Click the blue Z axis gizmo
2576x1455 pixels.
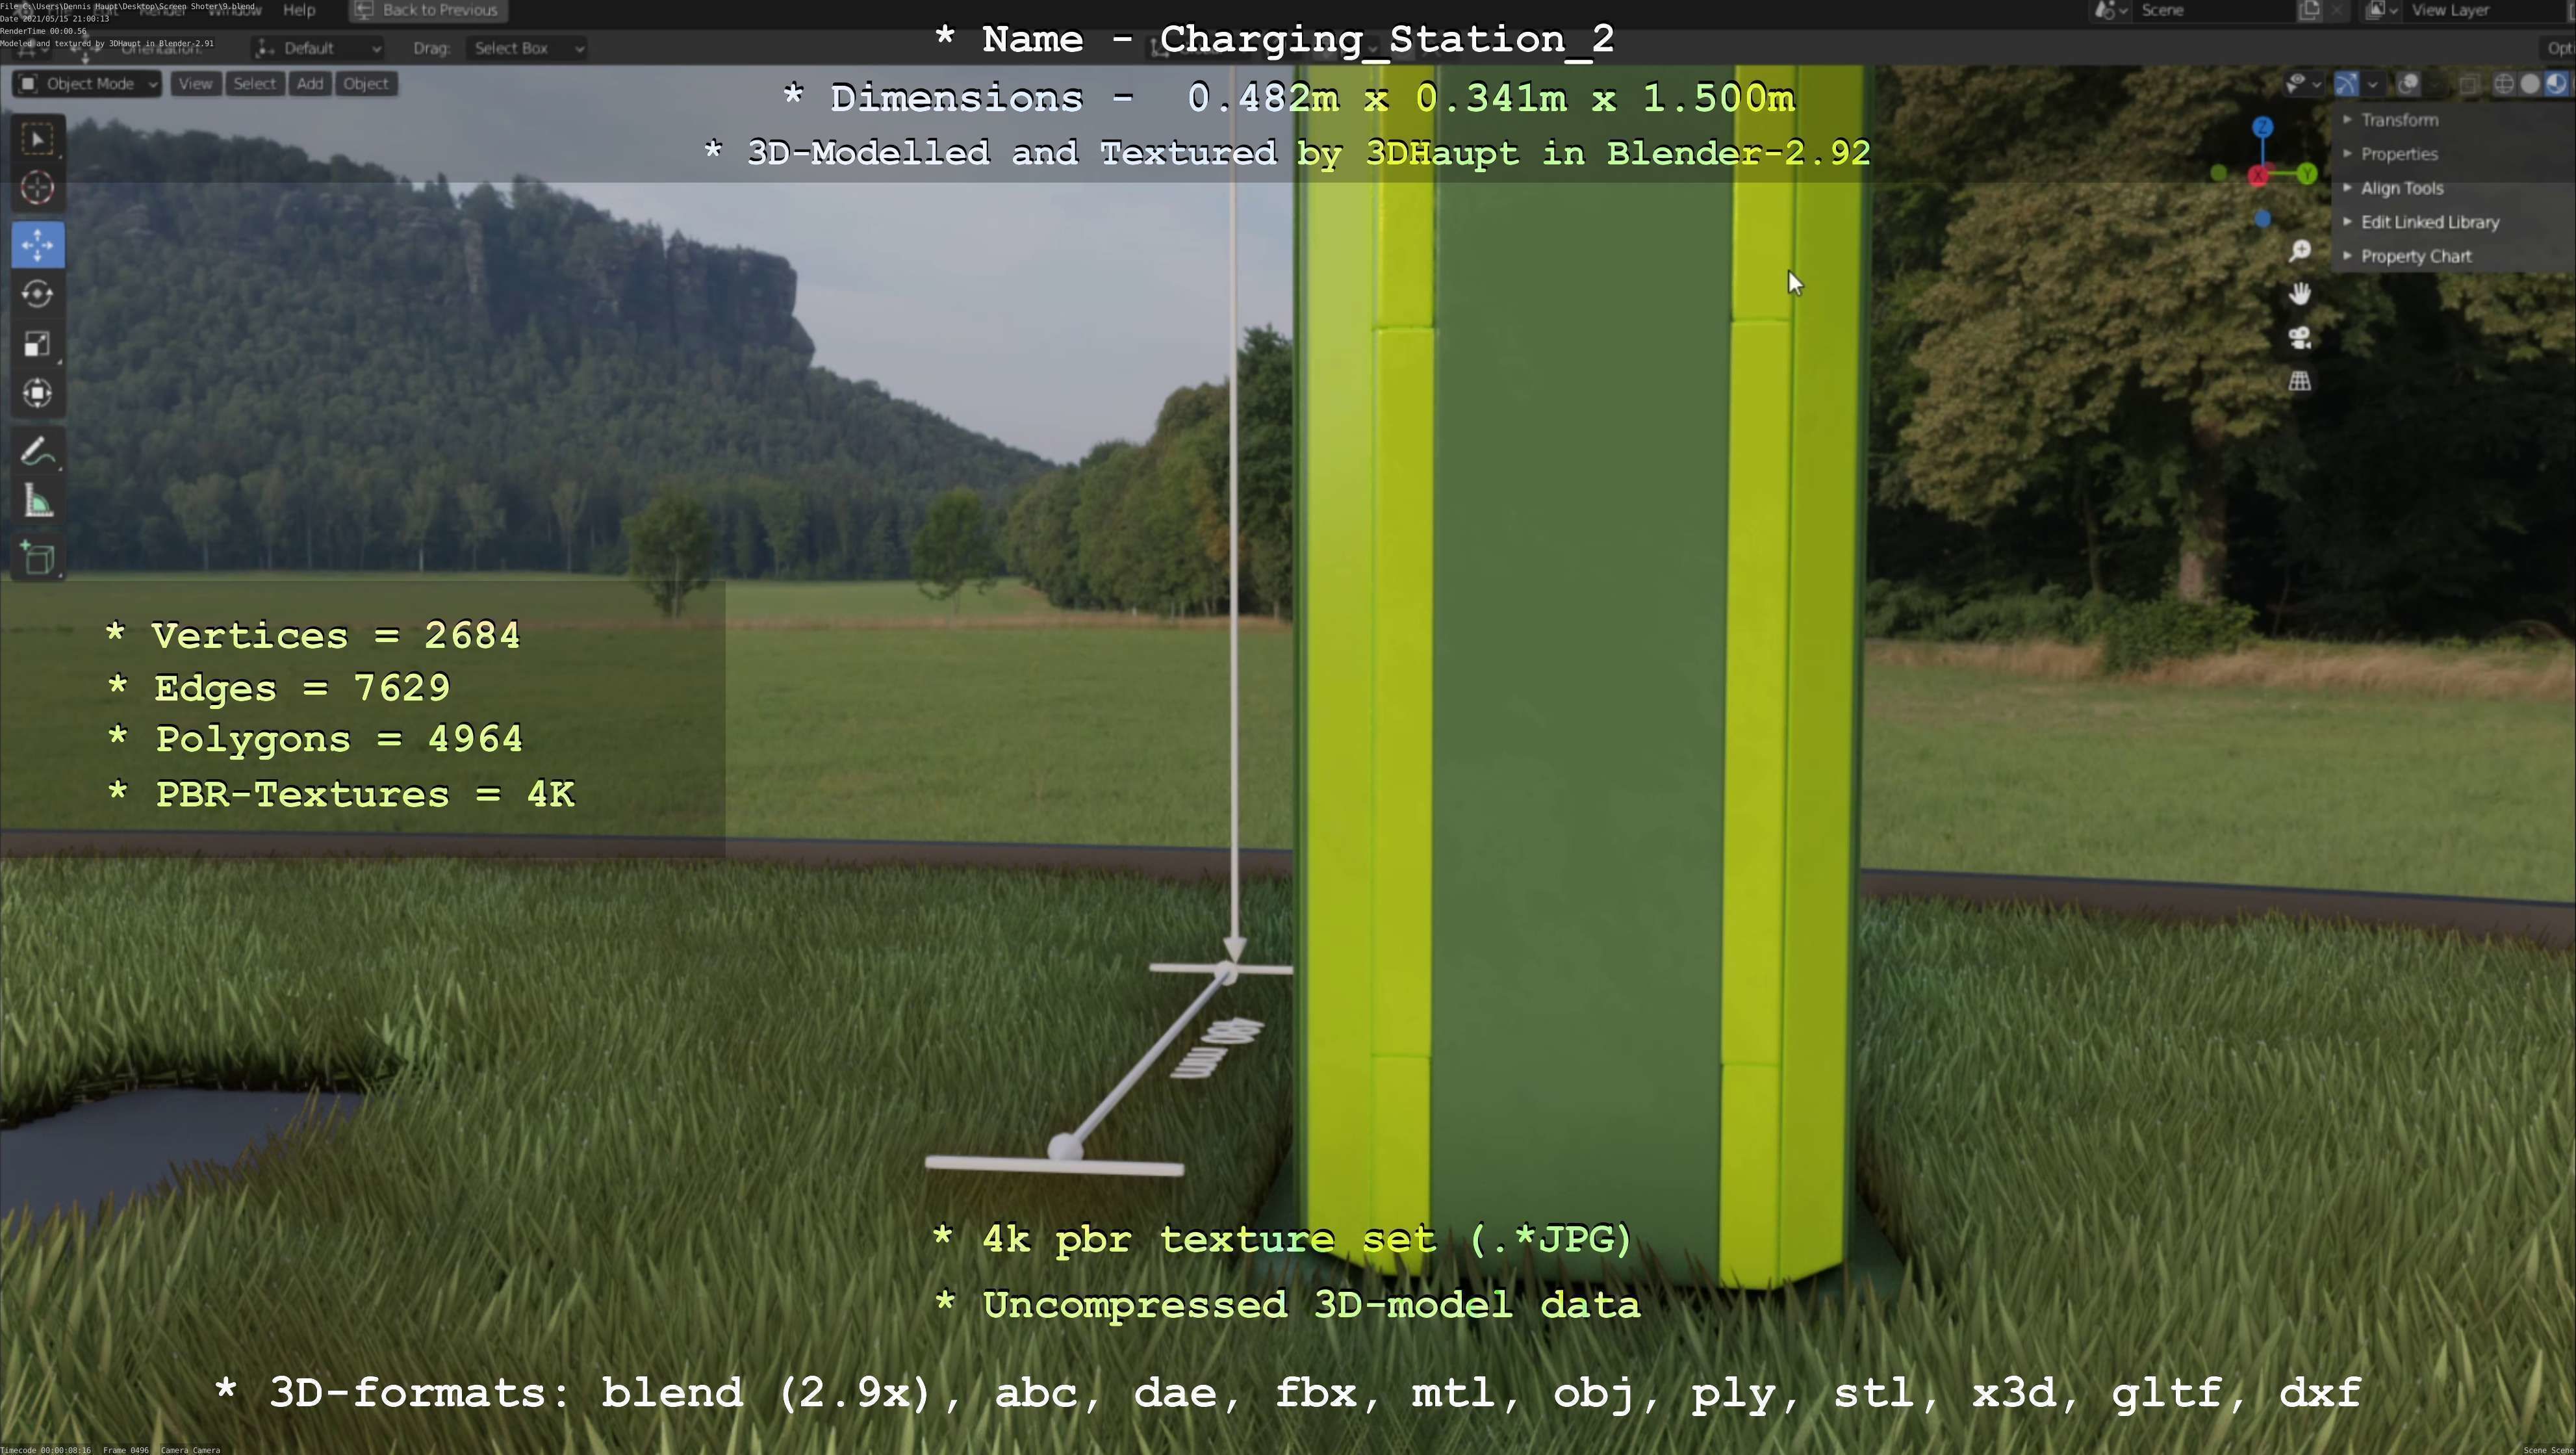pyautogui.click(x=2263, y=128)
